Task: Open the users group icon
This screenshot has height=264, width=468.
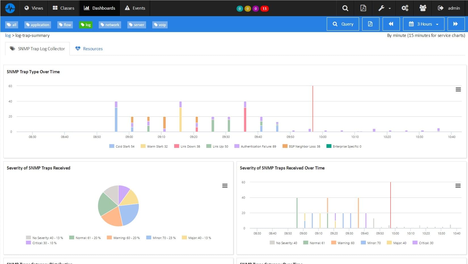Action: click(423, 8)
